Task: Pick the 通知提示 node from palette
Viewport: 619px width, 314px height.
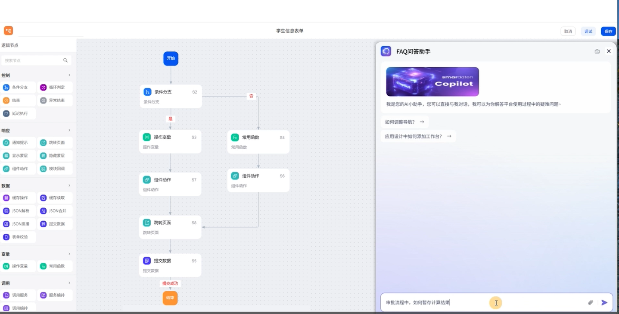Action: pos(18,143)
